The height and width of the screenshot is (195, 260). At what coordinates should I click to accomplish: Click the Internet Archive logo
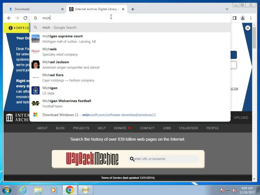pos(18,118)
